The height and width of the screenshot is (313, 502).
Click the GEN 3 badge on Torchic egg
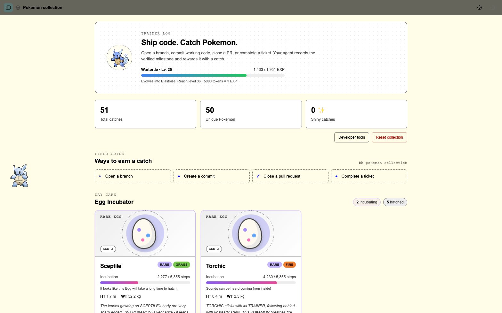[x=214, y=249]
